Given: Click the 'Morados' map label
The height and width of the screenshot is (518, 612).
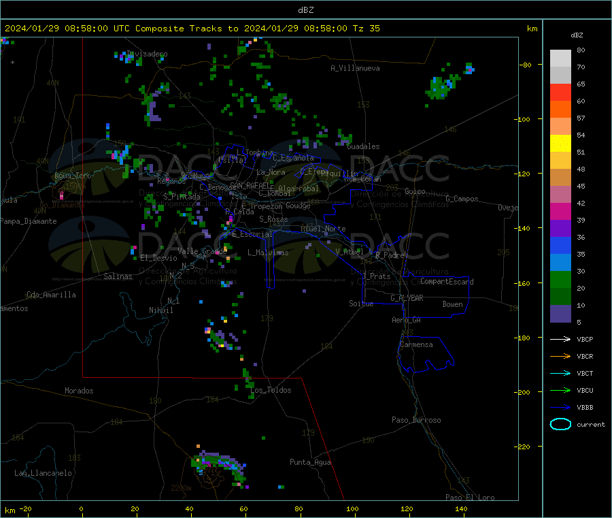Looking at the screenshot, I should pos(79,391).
